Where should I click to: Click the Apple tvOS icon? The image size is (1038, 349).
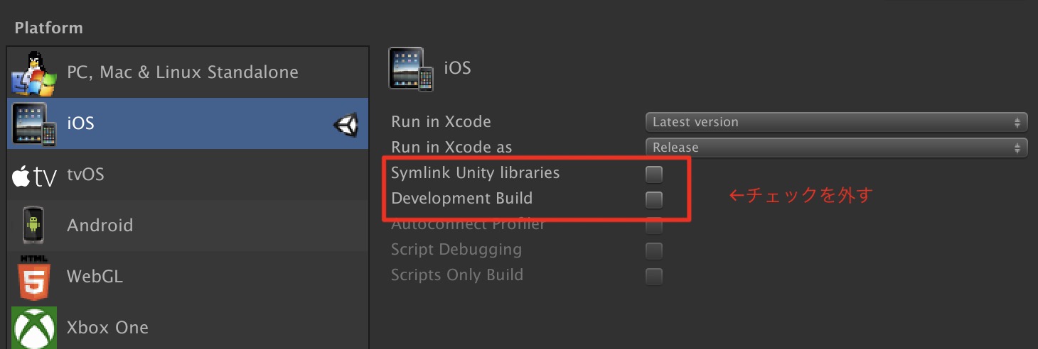tap(33, 176)
